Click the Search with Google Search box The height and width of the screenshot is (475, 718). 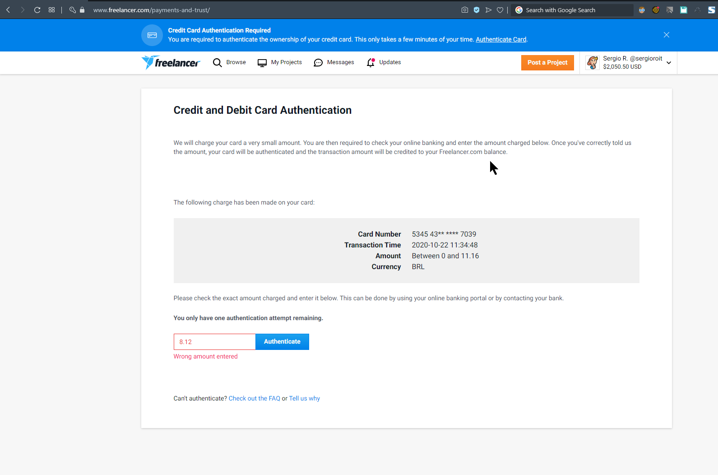pyautogui.click(x=573, y=10)
